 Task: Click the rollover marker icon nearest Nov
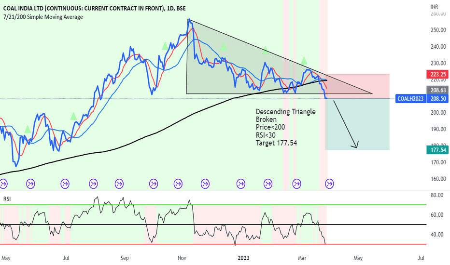(178, 184)
